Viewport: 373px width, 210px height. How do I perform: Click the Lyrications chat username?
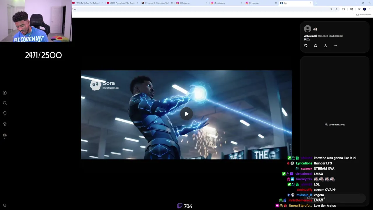(304, 163)
